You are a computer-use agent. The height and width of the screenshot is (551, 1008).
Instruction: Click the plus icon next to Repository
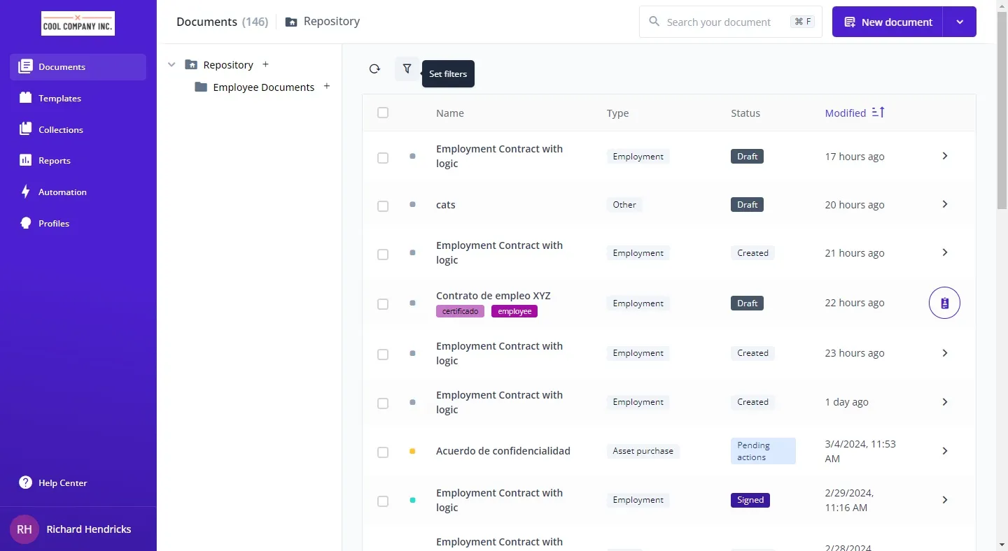pyautogui.click(x=265, y=64)
